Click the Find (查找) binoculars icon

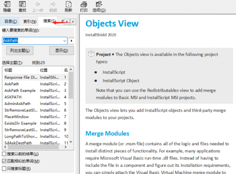pyautogui.click(x=22, y=5)
